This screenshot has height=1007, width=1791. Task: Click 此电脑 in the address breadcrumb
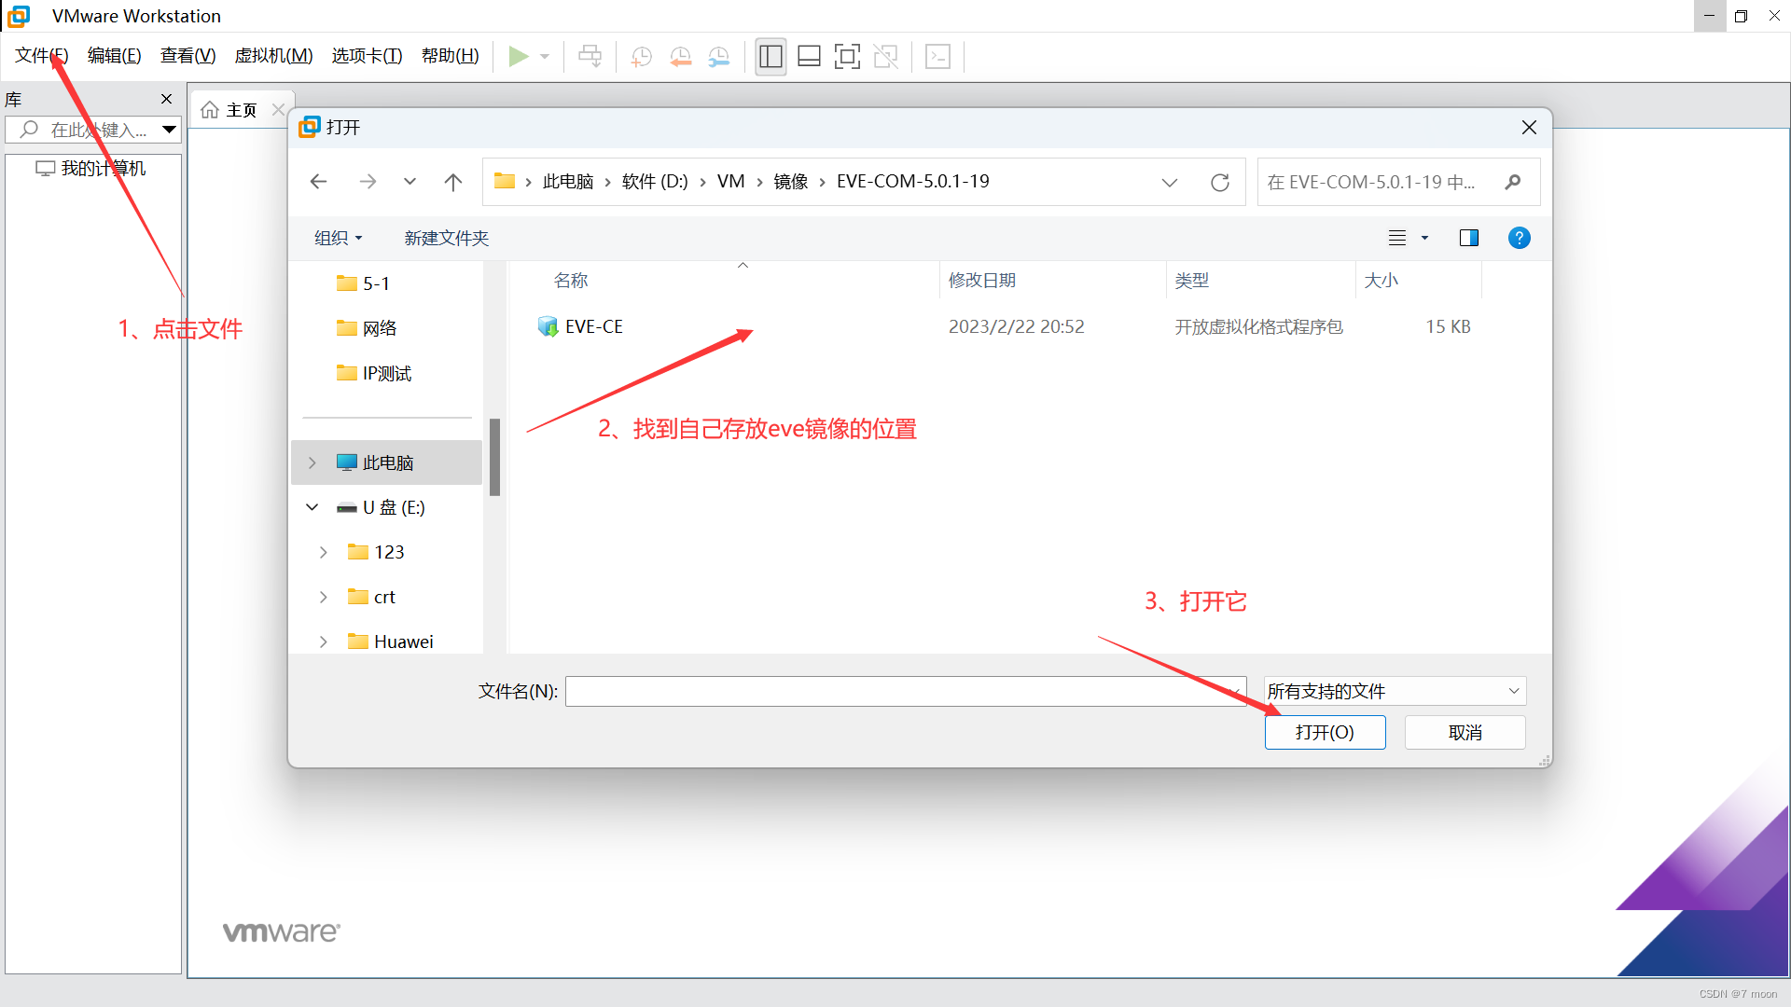[x=568, y=182]
